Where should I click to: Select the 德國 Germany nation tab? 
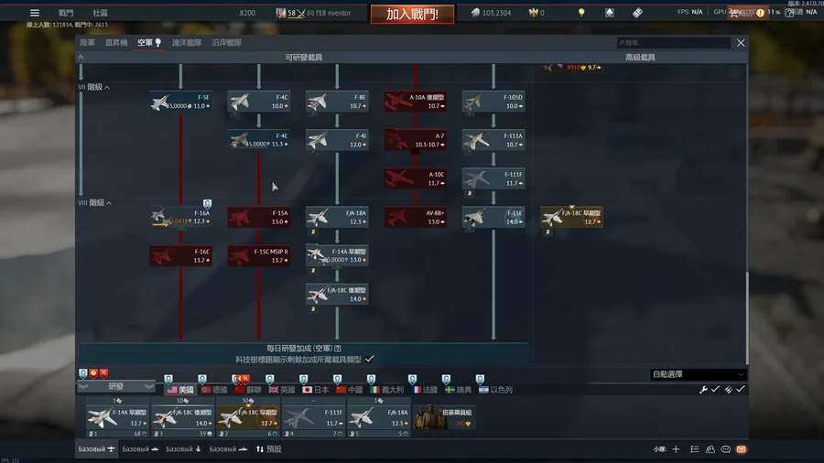[214, 390]
